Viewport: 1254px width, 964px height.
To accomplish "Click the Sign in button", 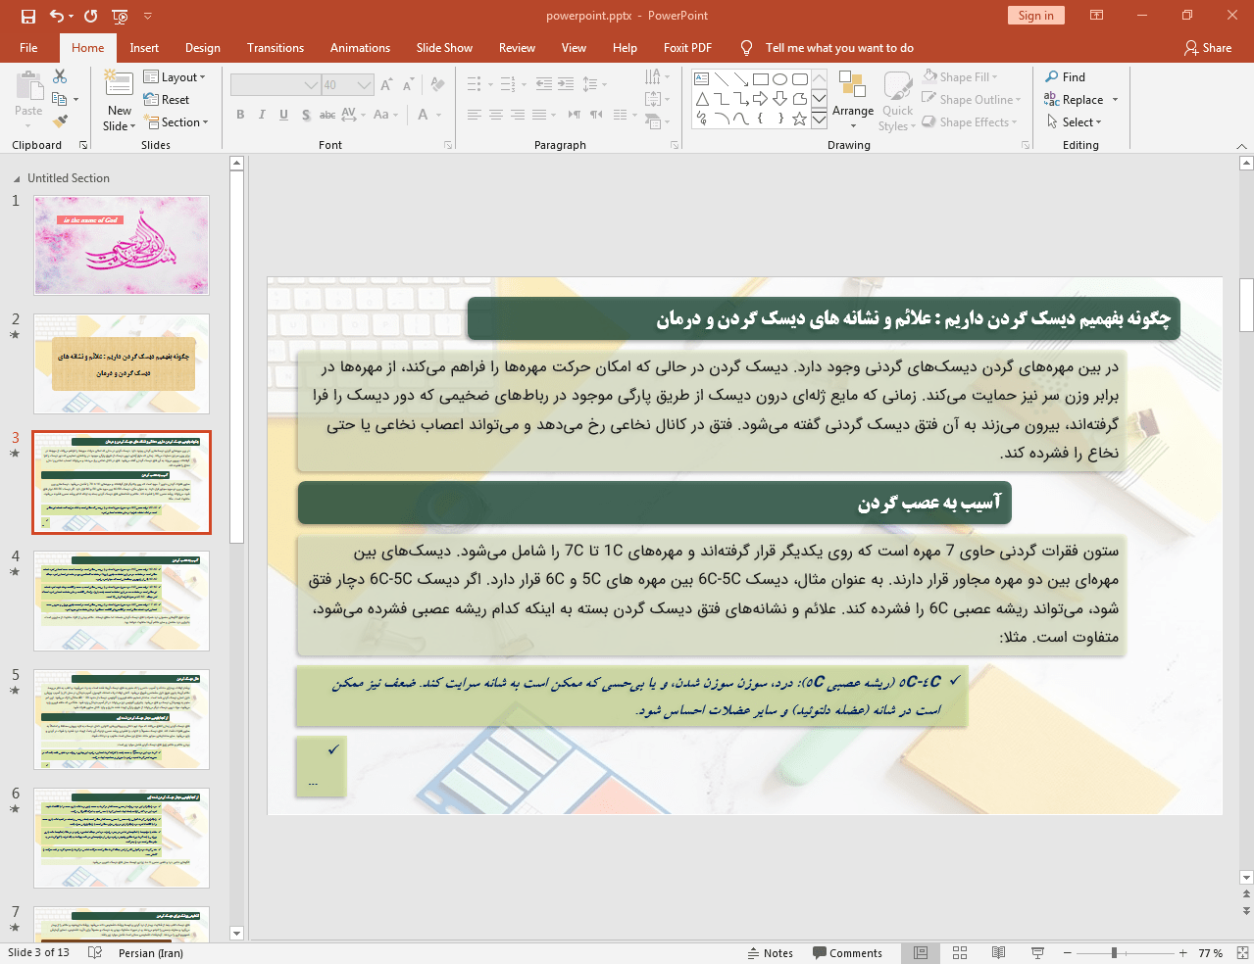I will point(1035,16).
